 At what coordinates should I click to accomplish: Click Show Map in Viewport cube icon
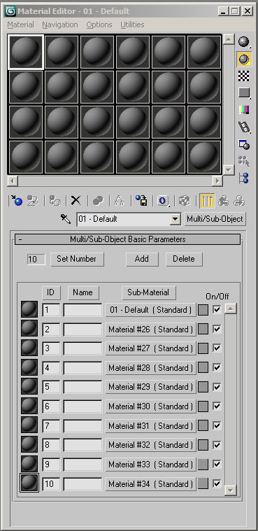click(x=185, y=201)
